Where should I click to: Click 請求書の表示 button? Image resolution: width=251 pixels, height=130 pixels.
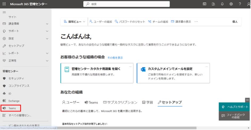coord(181,22)
